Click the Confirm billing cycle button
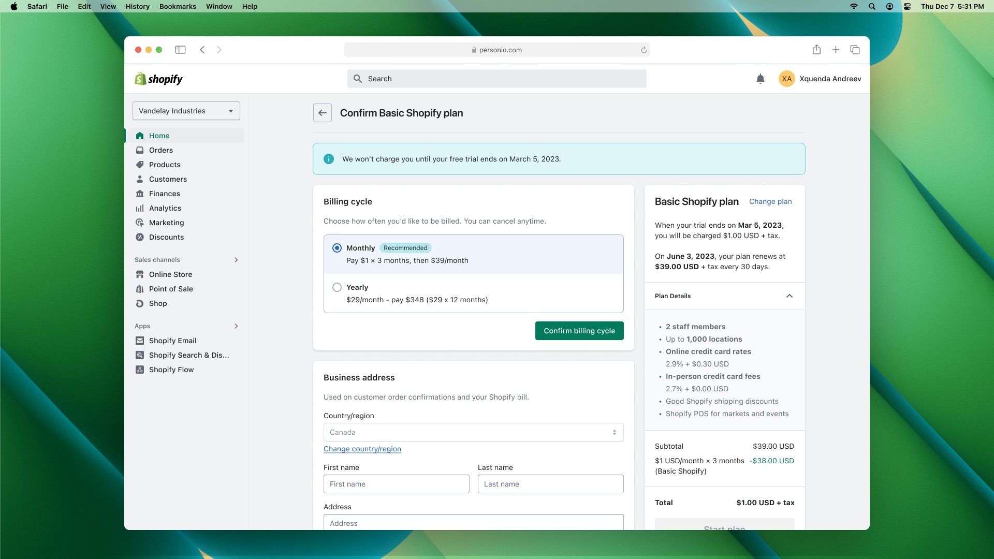994x559 pixels. point(579,331)
